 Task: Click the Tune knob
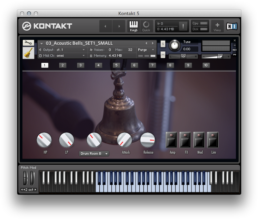point(175,45)
